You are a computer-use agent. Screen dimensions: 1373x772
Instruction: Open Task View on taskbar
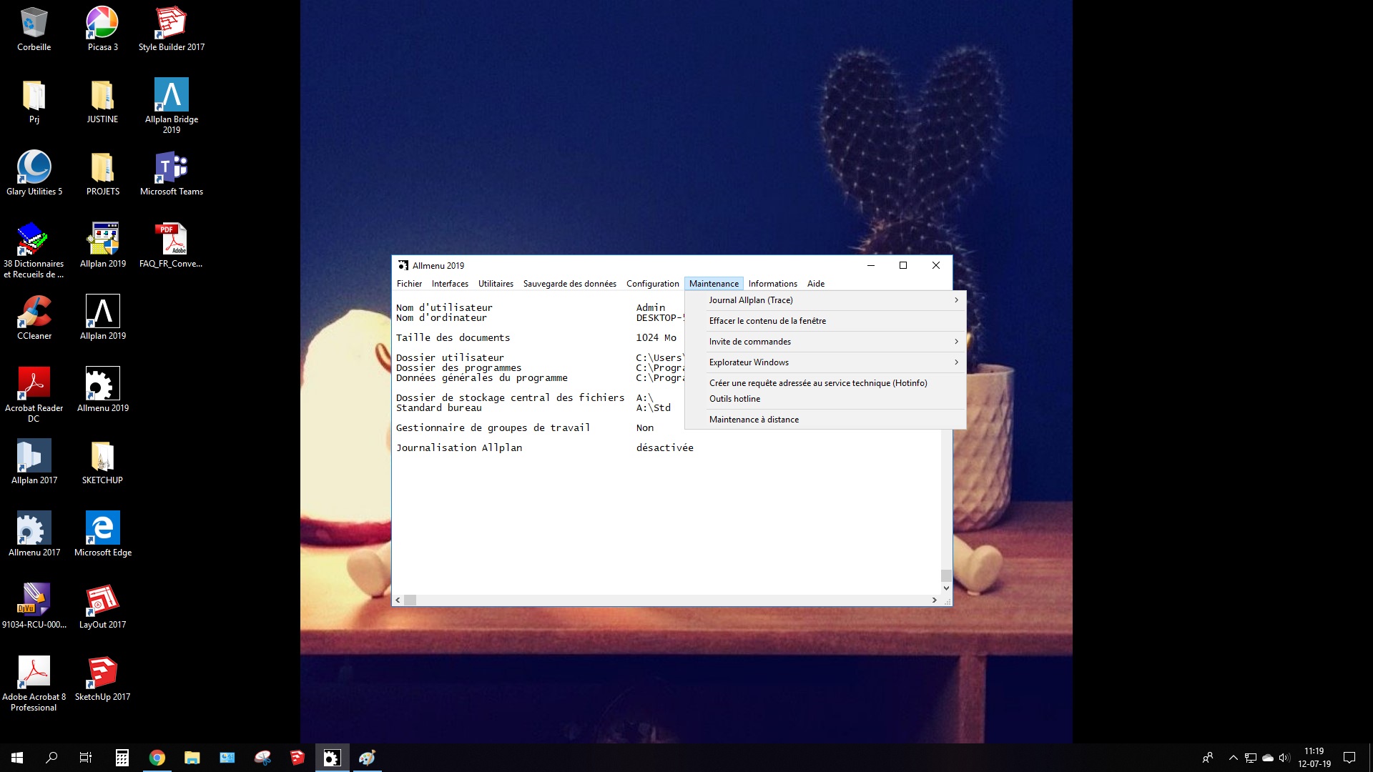pos(86,758)
